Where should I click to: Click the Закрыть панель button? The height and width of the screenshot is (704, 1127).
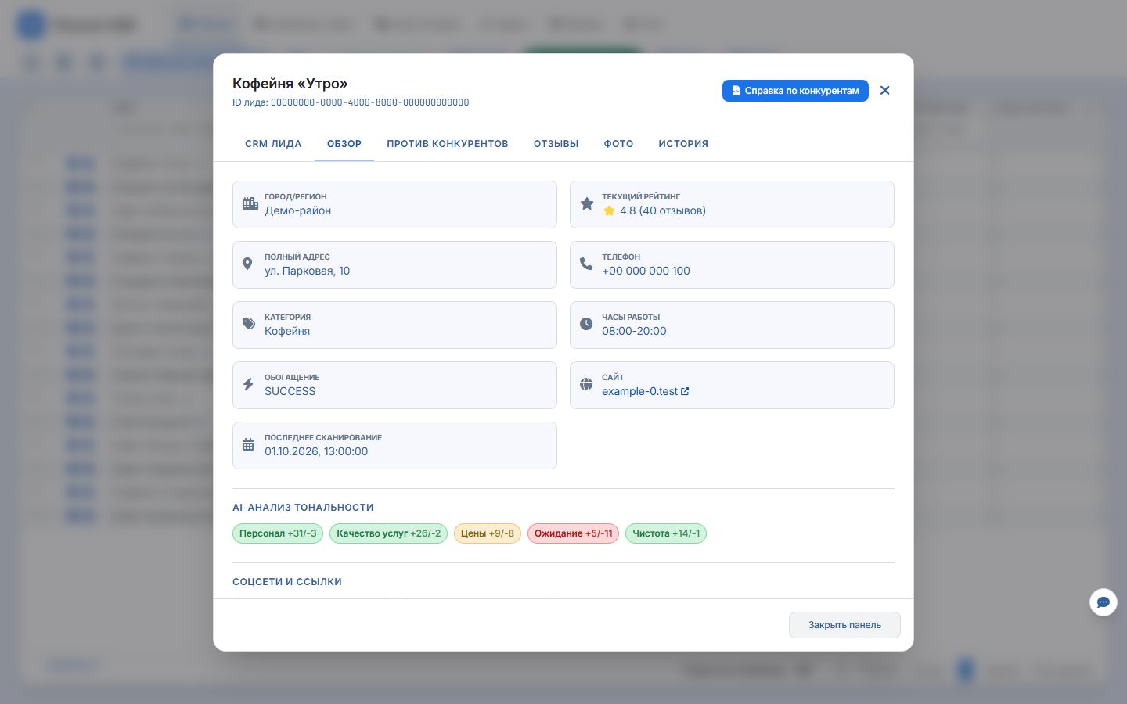click(x=844, y=625)
